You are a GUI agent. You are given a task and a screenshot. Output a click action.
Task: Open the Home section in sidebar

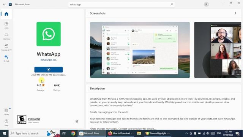coord(6,14)
